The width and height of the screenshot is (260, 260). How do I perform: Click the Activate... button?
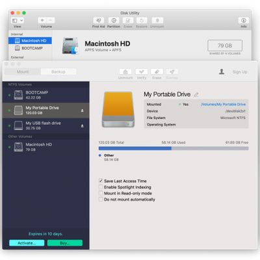point(27,243)
